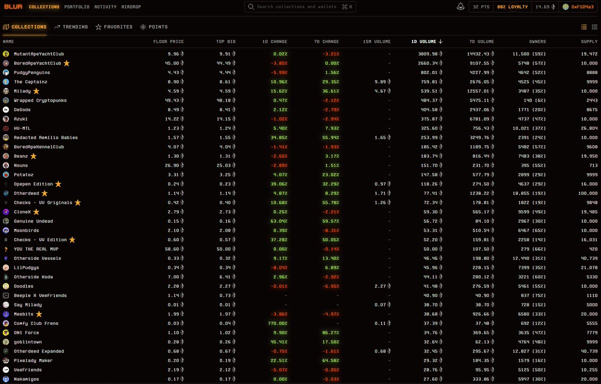
Task: Open ACTIVITY in the top navigation
Action: coord(105,7)
